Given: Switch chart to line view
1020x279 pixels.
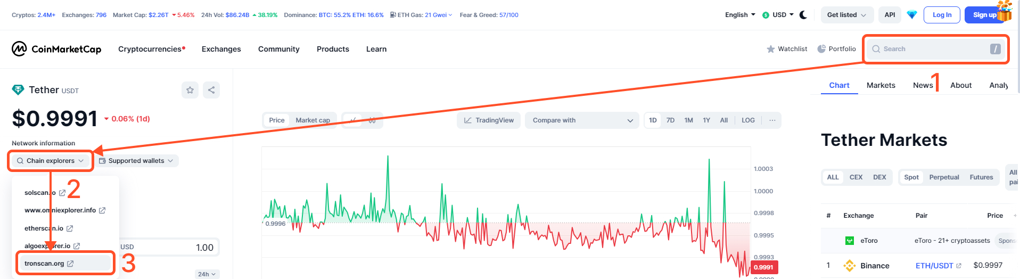Looking at the screenshot, I should tap(353, 120).
